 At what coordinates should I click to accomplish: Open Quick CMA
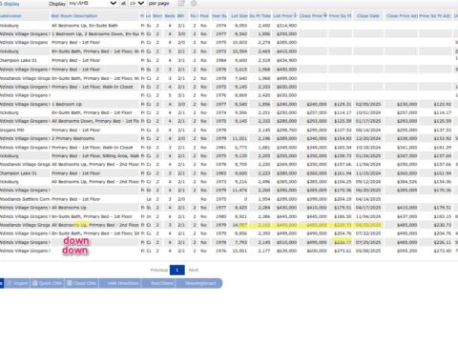(x=47, y=283)
